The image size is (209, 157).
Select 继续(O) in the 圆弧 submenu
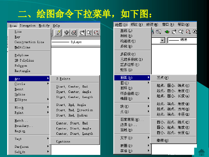point(173,140)
